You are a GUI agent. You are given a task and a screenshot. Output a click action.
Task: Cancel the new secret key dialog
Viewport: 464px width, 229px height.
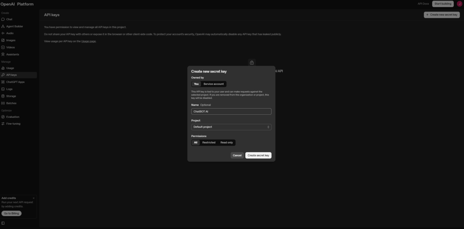[x=237, y=155]
